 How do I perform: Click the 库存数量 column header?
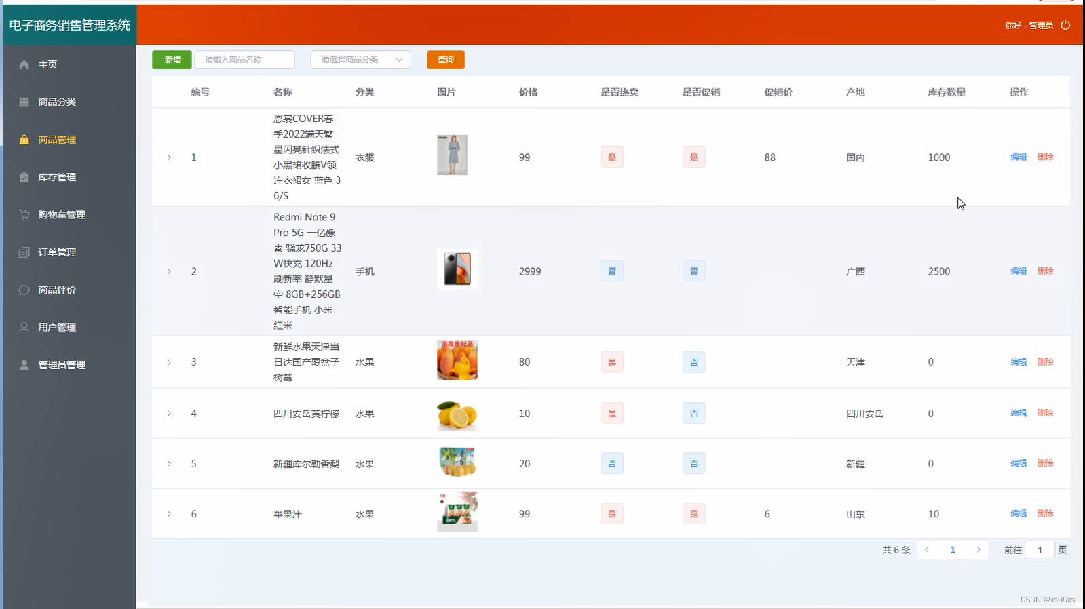coord(947,92)
